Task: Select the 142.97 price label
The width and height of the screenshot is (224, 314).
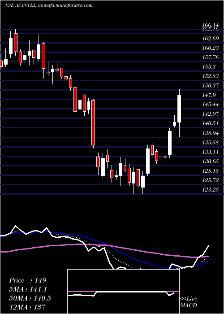Action: coord(211,114)
